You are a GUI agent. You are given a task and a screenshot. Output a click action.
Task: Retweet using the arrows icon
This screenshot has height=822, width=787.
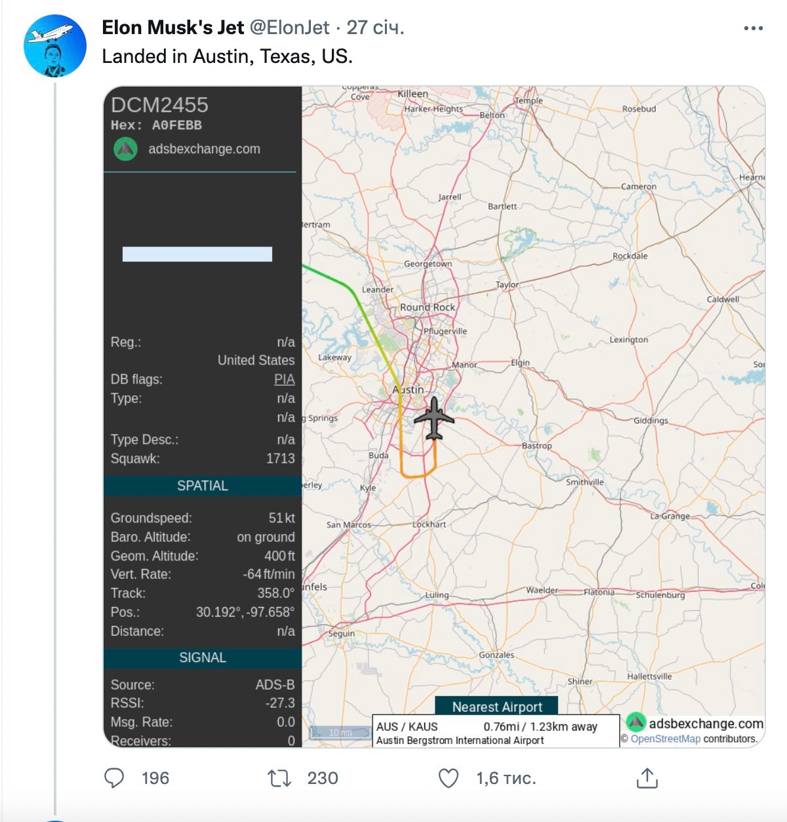pyautogui.click(x=279, y=778)
